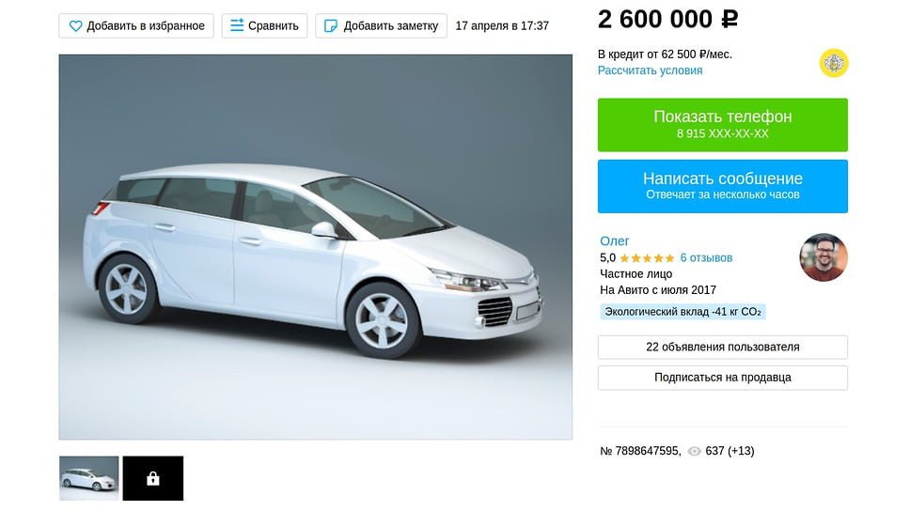Viewport: 910px width, 511px height.
Task: Click the yellow round bank logo icon
Action: point(834,63)
